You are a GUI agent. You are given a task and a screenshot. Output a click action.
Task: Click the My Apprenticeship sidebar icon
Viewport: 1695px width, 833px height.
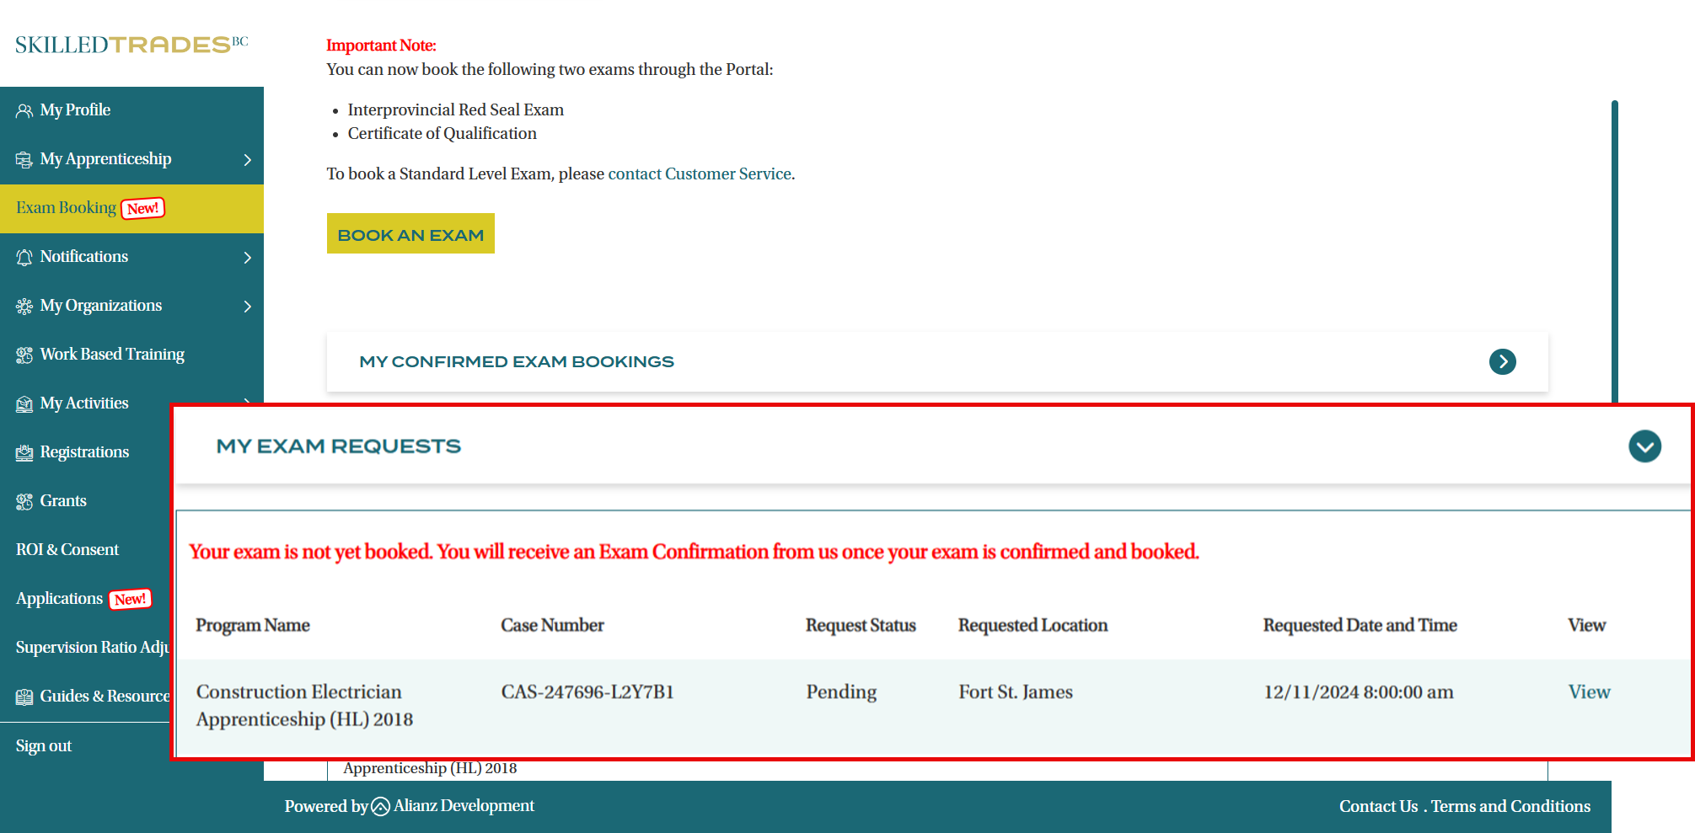click(24, 159)
